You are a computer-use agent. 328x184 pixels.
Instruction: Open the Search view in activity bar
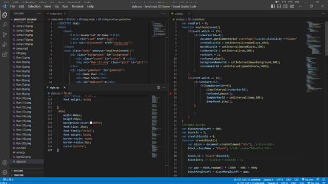[5, 25]
